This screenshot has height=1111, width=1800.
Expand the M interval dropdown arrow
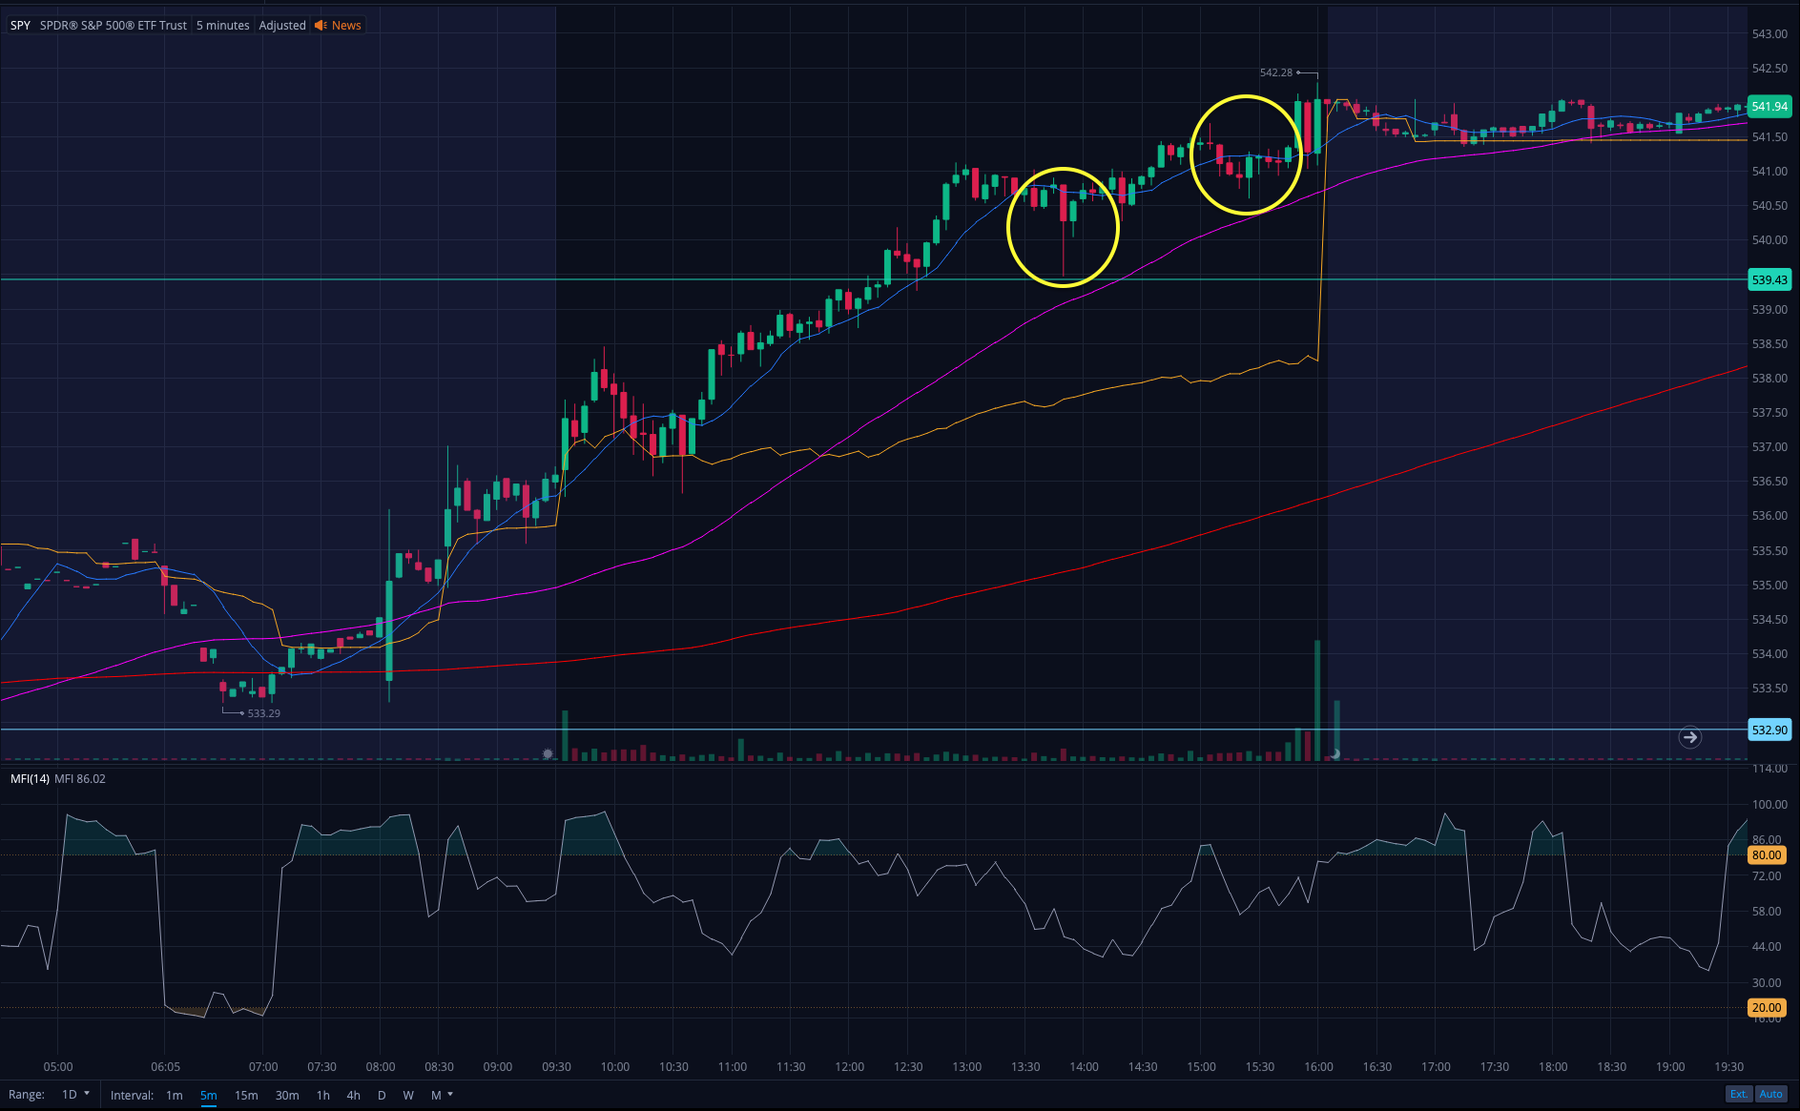coord(450,1095)
